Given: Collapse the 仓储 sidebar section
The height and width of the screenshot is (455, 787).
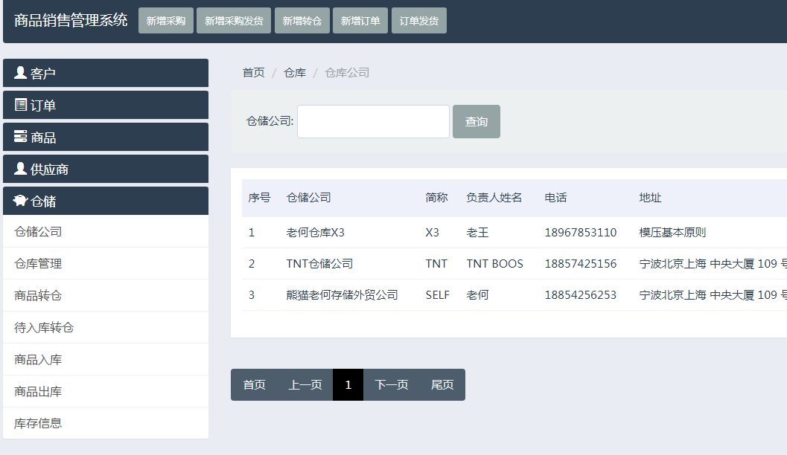Looking at the screenshot, I should pos(106,201).
